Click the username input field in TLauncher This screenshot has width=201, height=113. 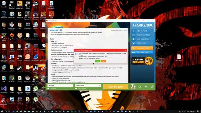(x=60, y=85)
